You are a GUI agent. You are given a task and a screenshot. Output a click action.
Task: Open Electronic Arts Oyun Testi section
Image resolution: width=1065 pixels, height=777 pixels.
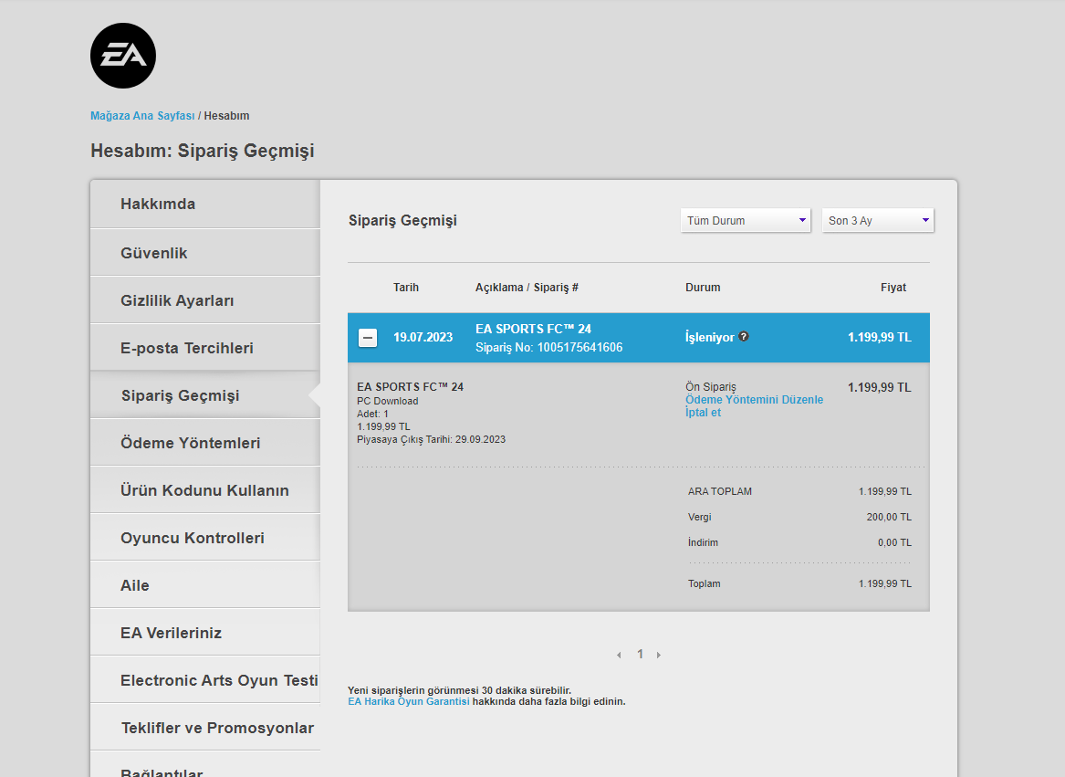pyautogui.click(x=205, y=680)
